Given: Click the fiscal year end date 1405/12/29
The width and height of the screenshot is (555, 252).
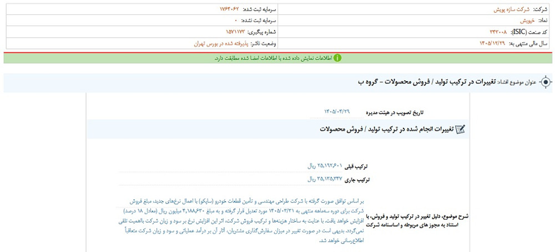Looking at the screenshot, I should [493, 43].
